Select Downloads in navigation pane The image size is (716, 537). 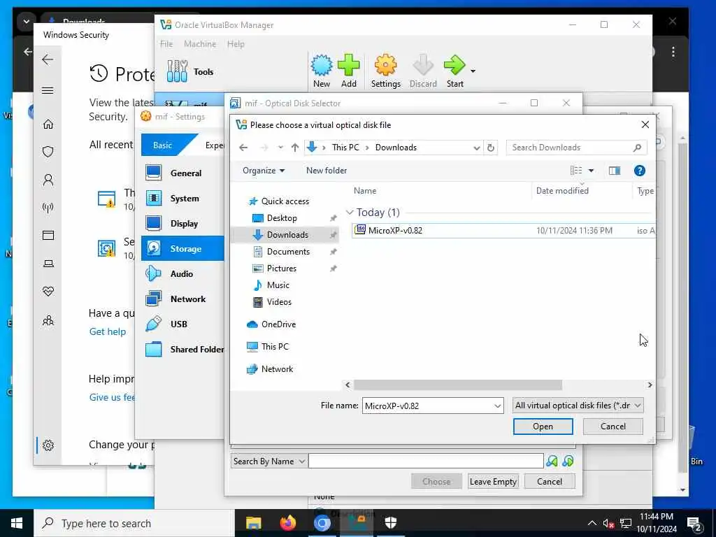(287, 235)
